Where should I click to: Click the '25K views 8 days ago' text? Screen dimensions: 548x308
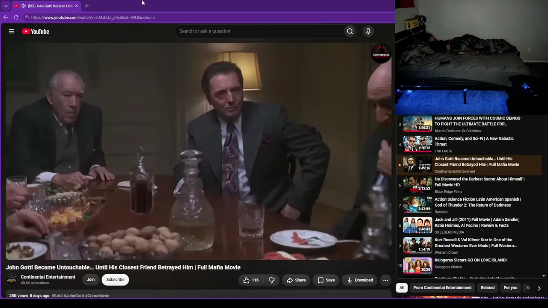[x=29, y=296]
